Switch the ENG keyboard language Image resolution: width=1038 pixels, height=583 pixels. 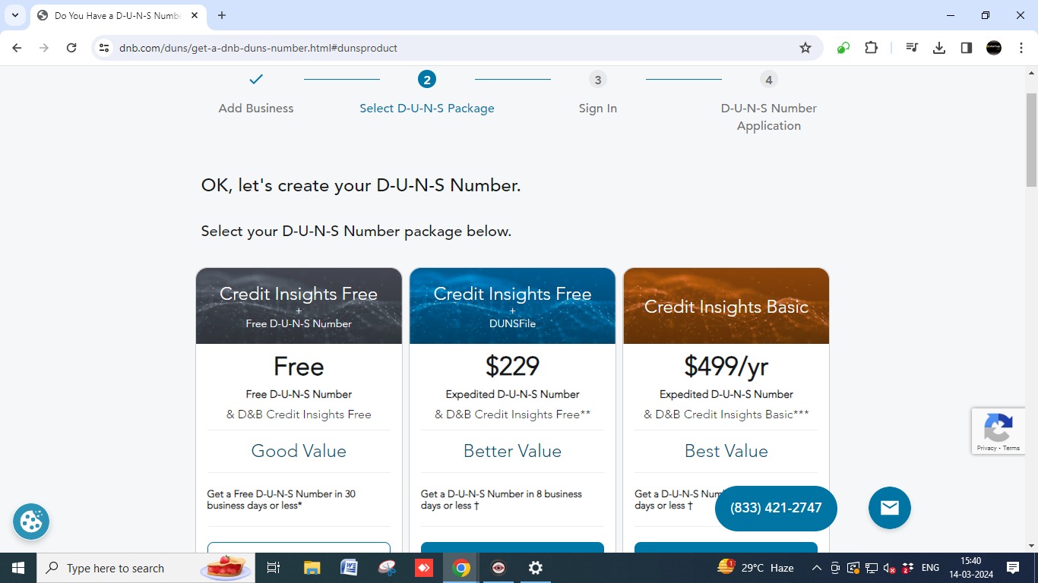tap(929, 567)
